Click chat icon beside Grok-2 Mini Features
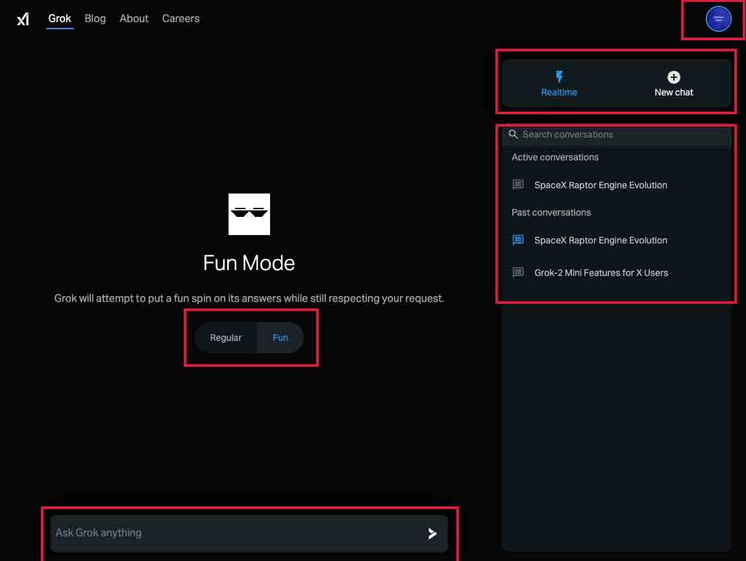This screenshot has height=561, width=746. [x=518, y=272]
